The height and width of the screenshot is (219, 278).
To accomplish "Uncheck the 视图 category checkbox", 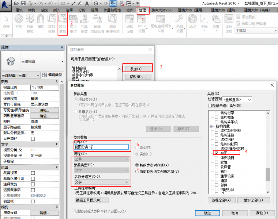I will point(217,152).
